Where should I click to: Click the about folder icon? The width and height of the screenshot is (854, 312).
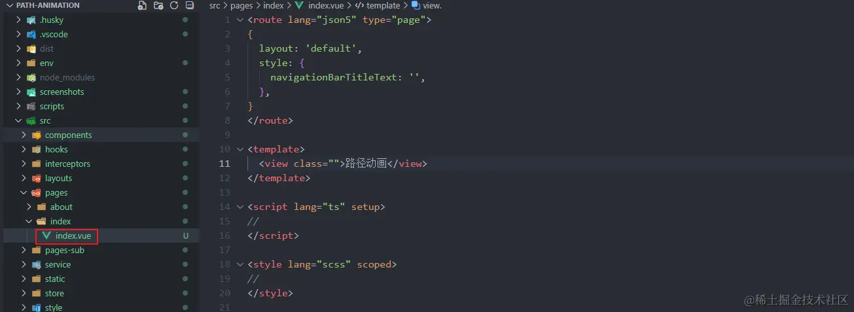click(41, 207)
